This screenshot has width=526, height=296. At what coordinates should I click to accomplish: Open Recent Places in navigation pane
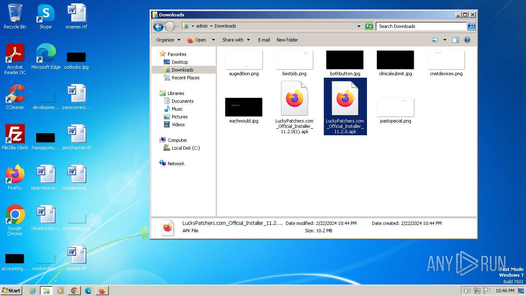(185, 78)
